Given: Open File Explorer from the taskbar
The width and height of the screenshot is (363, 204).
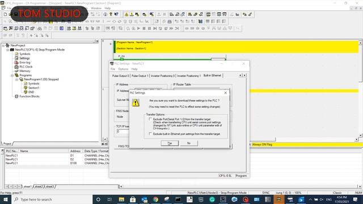Looking at the screenshot, I should point(121,199).
